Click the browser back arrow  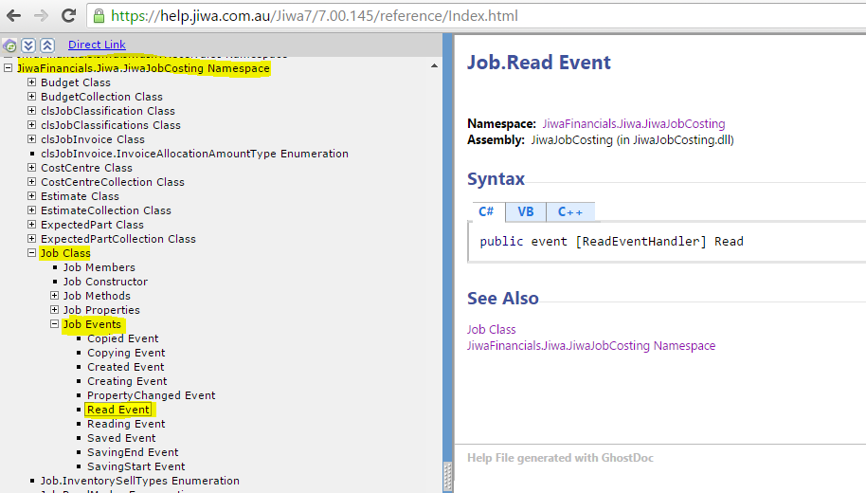point(14,15)
